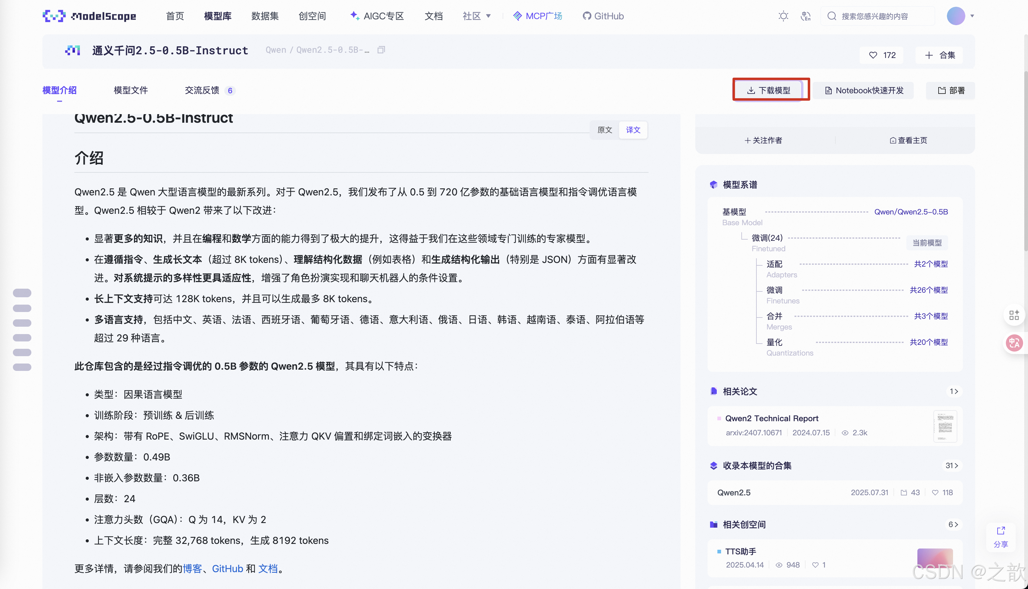This screenshot has width=1028, height=589.
Task: Switch to the 模型文件 tab
Action: coord(131,90)
